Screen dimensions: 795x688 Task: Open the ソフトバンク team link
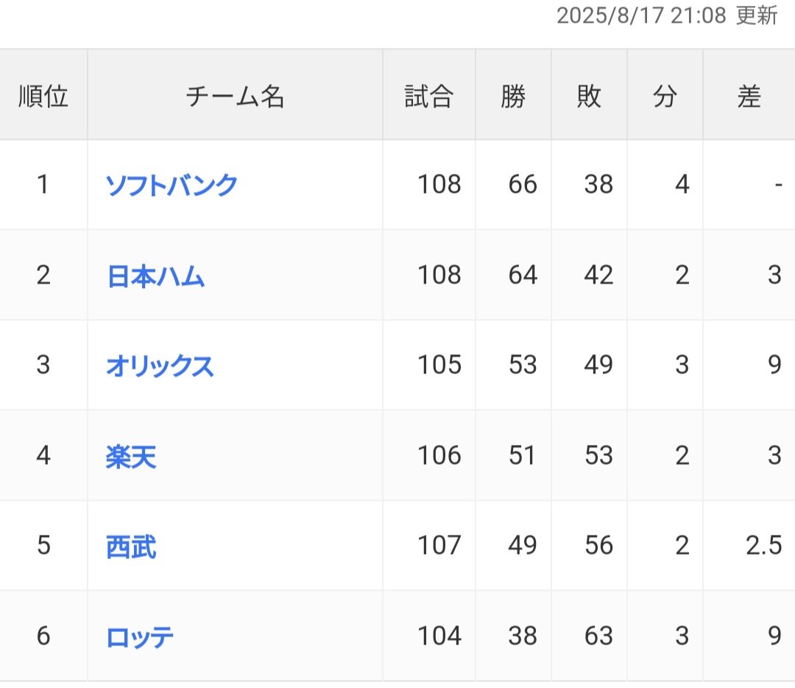tap(172, 184)
